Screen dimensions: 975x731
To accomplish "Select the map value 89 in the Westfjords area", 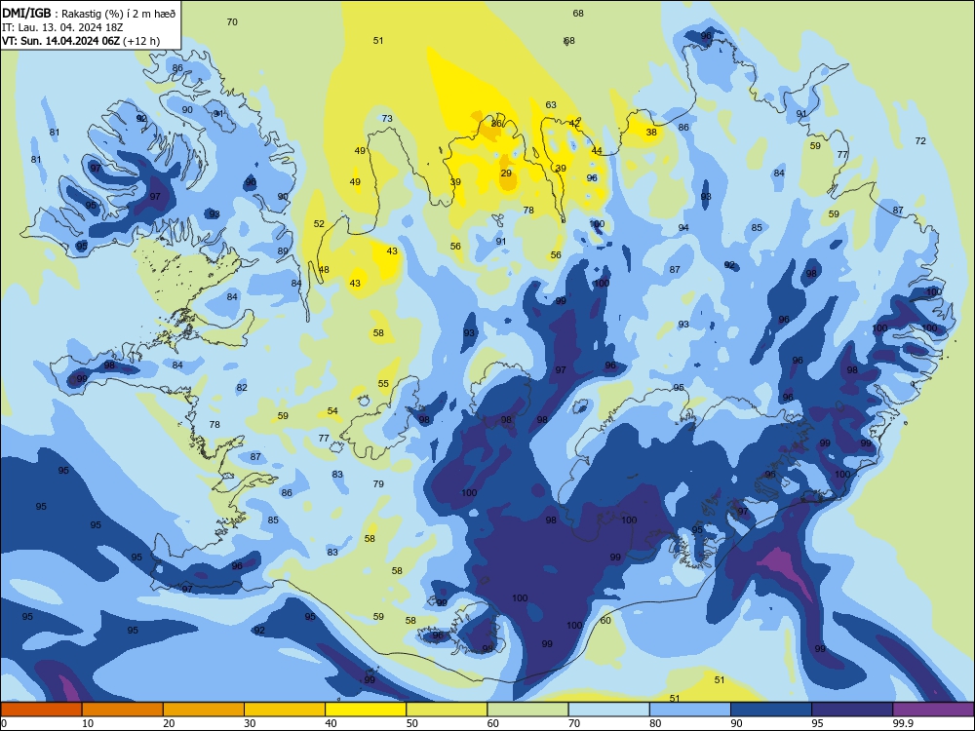I will pyautogui.click(x=283, y=251).
